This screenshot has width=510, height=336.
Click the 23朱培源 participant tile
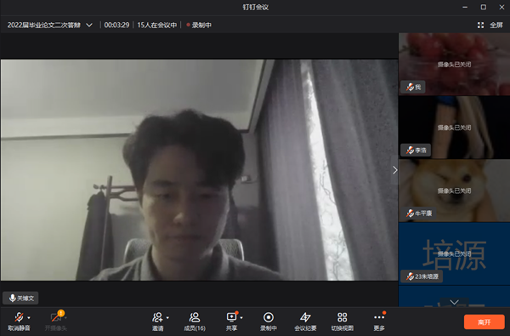coord(455,253)
